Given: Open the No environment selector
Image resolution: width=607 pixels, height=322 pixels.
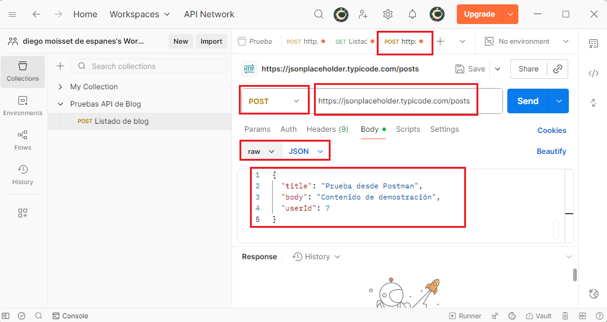Looking at the screenshot, I should point(526,41).
